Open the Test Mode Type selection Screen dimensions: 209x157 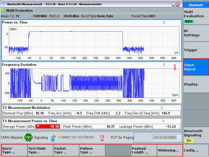coord(40,150)
